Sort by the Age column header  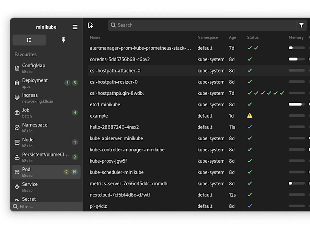(232, 37)
